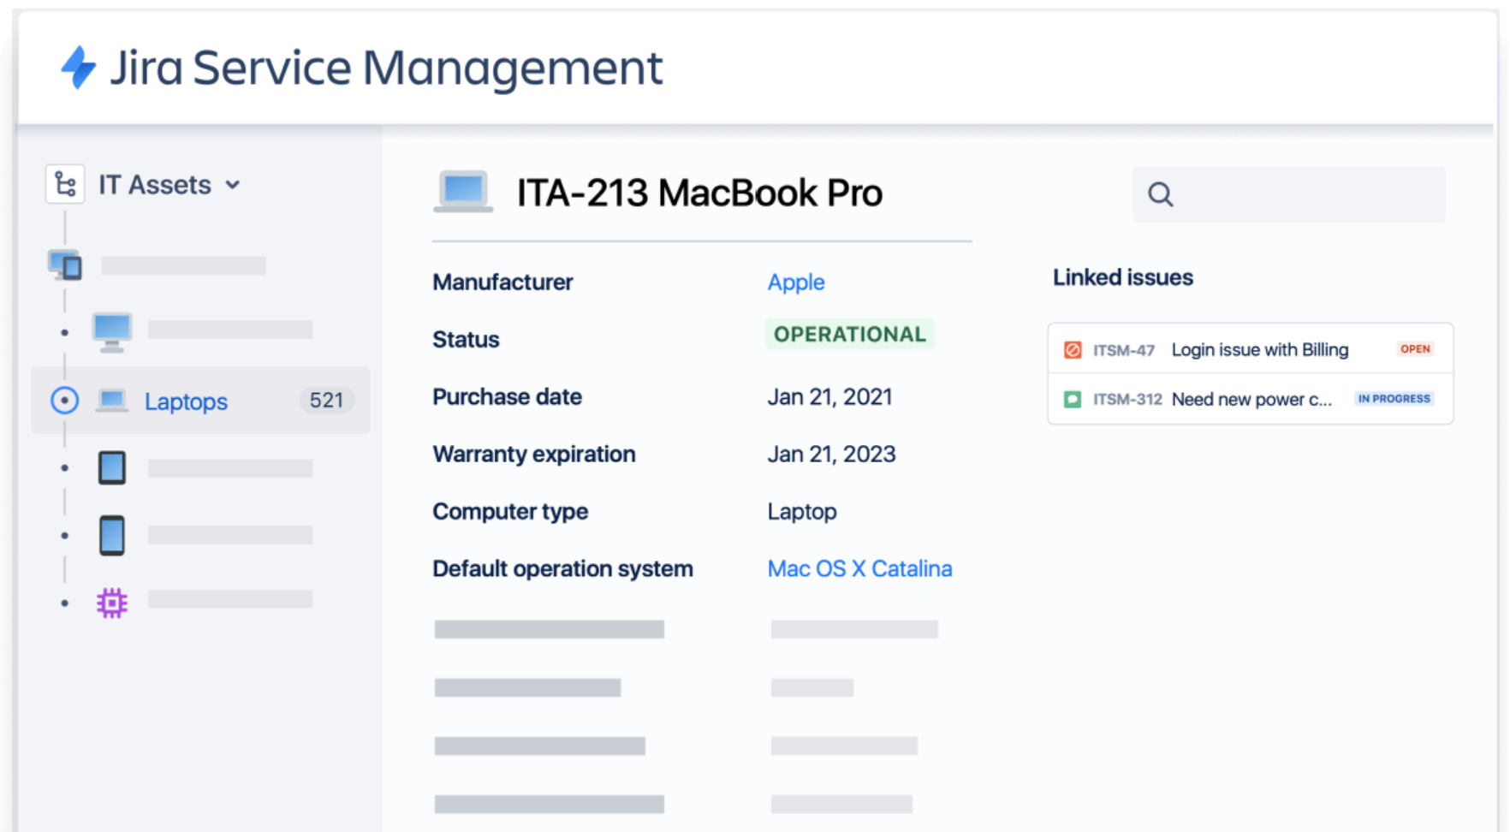1510x832 pixels.
Task: Open the Need new power c... issue
Action: pos(1251,400)
